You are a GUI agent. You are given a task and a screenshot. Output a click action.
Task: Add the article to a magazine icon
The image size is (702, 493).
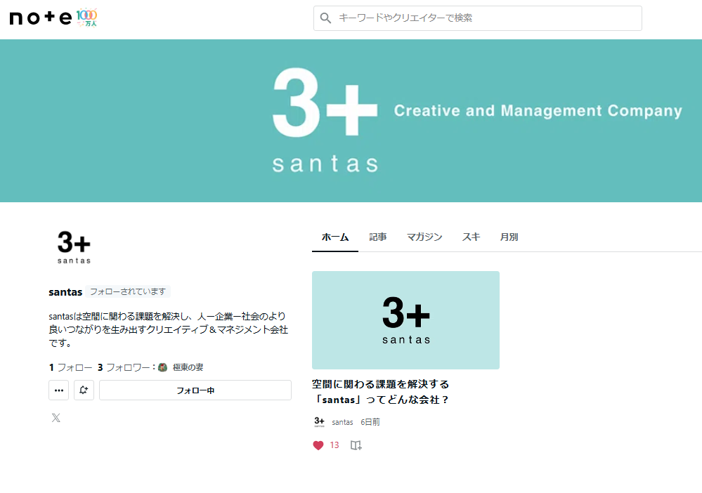(356, 445)
